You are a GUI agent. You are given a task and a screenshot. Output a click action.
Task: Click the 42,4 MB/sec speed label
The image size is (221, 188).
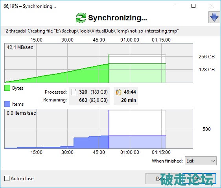point(20,47)
